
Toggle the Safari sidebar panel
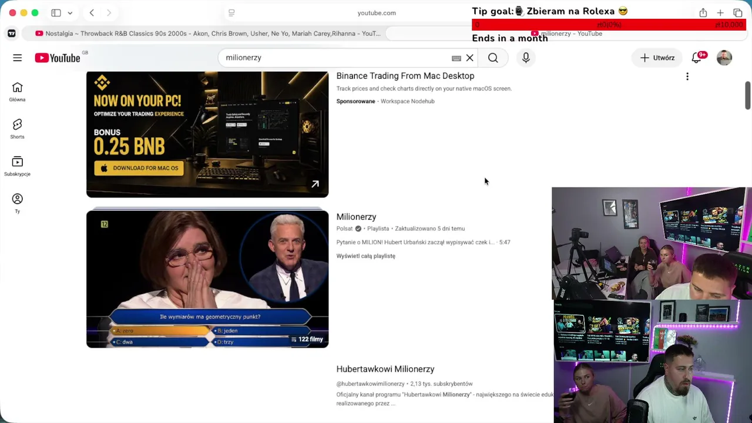click(x=56, y=13)
